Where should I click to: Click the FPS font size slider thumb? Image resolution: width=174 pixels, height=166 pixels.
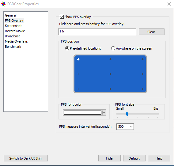click(x=127, y=114)
